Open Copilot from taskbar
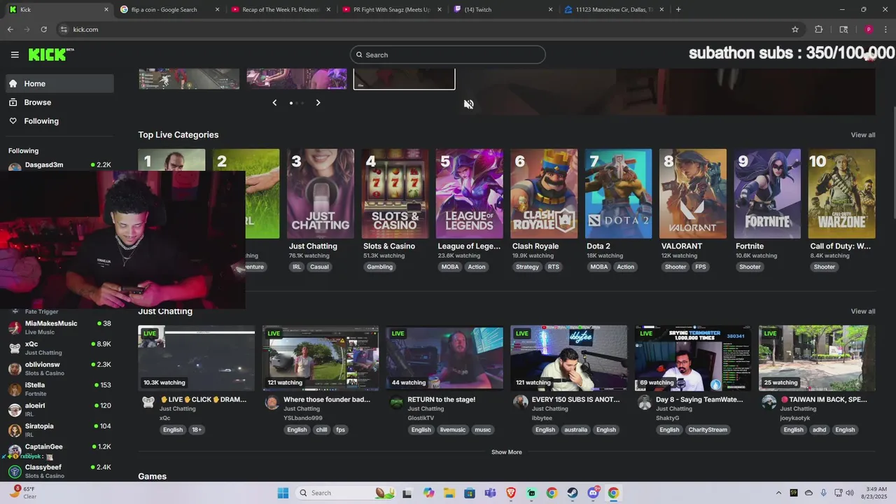This screenshot has width=896, height=504. pos(428,493)
